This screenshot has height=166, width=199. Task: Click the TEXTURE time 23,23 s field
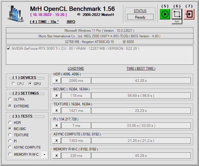[x=141, y=110]
